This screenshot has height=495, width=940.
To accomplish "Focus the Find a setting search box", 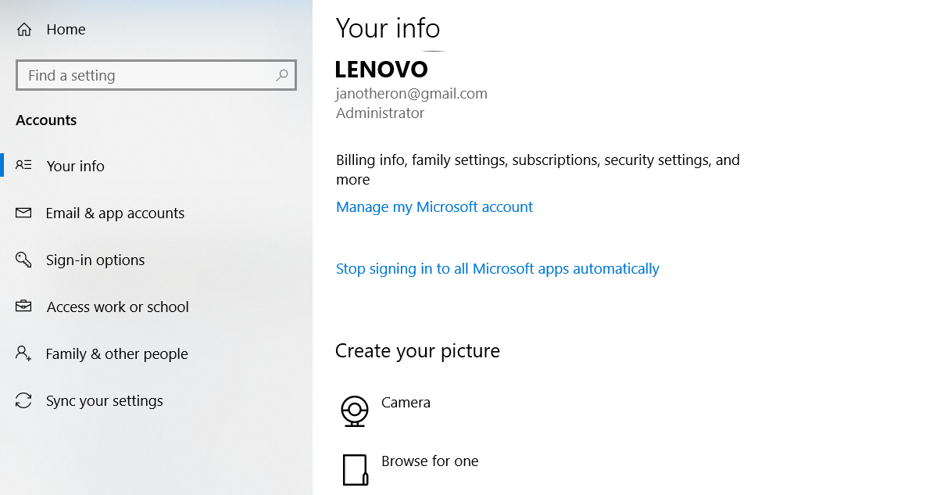I will (x=156, y=76).
